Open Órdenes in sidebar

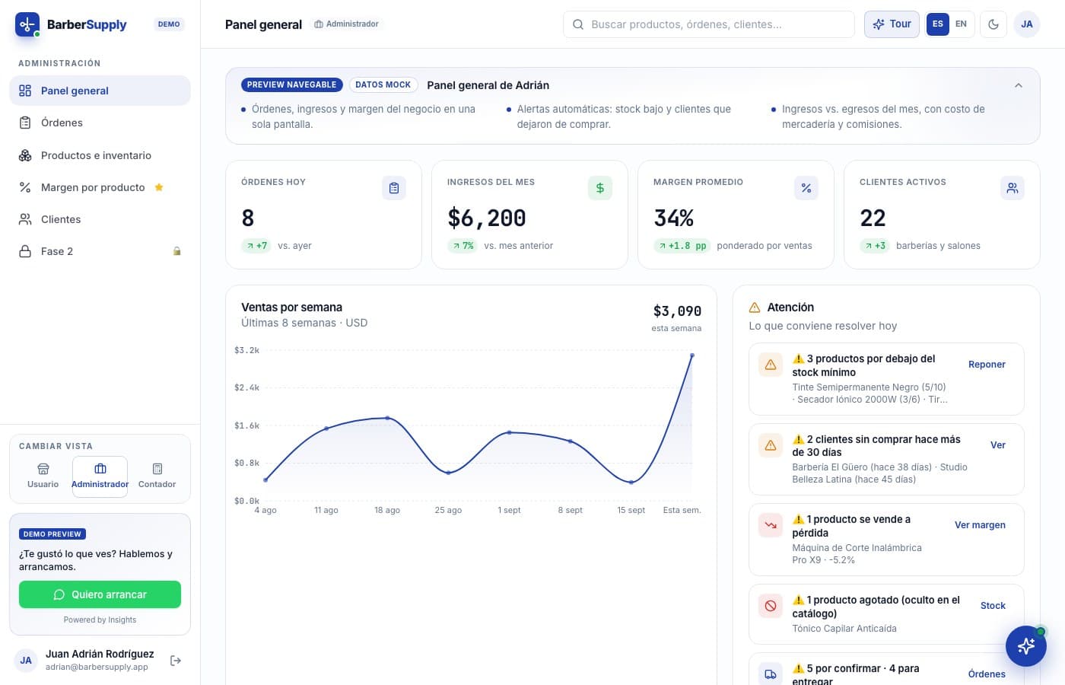[x=100, y=123]
